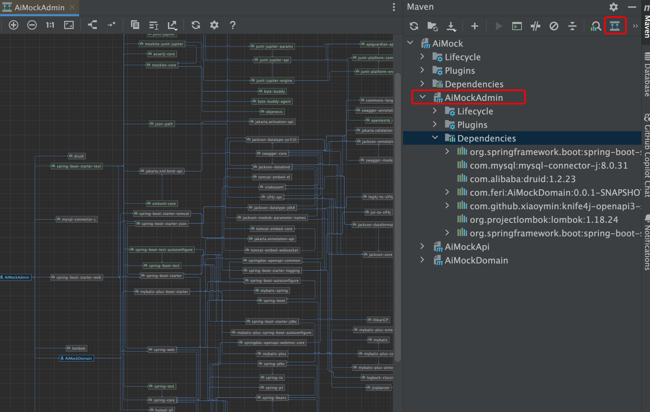
Task: Toggle skip tests mode in Maven
Action: click(x=554, y=26)
